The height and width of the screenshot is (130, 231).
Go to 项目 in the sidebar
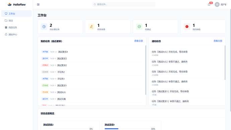[x=16, y=20]
